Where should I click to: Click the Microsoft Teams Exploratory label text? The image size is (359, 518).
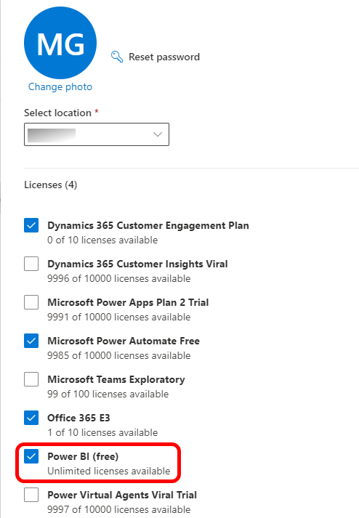point(116,379)
